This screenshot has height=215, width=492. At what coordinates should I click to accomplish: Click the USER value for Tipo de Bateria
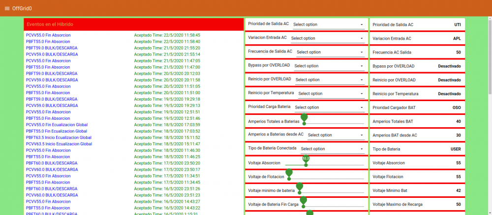click(x=456, y=149)
